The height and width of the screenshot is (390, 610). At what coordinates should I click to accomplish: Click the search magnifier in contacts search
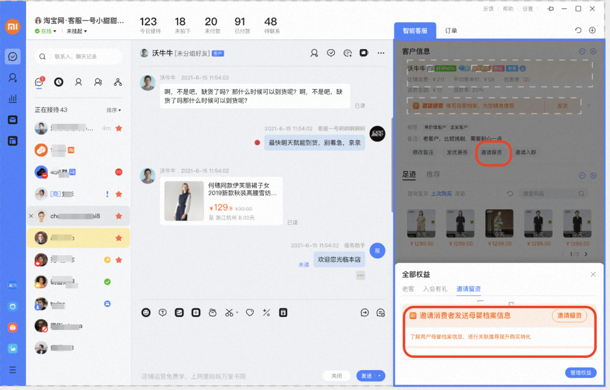[x=42, y=56]
